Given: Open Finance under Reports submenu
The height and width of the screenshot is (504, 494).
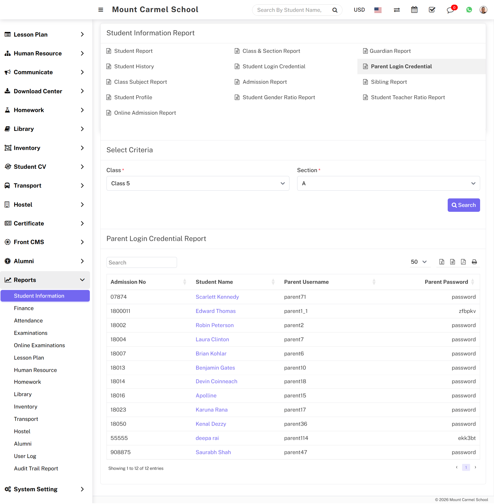Looking at the screenshot, I should (x=24, y=308).
